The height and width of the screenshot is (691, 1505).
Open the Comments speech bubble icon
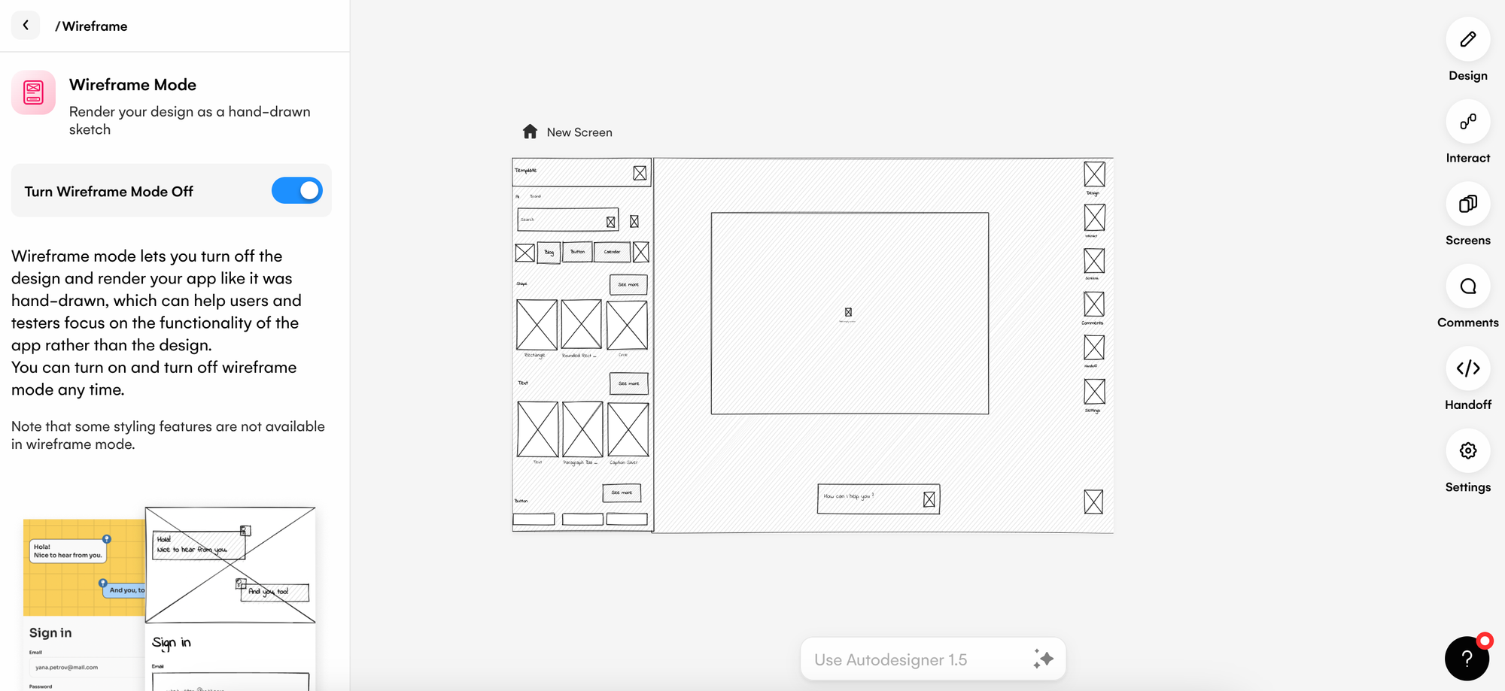[1467, 286]
